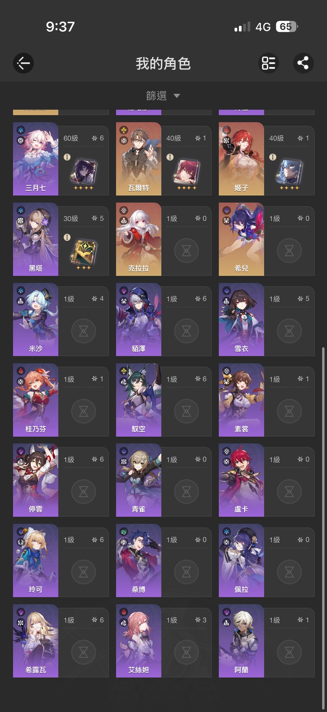Image resolution: width=327 pixels, height=712 pixels.
Task: Tap the back arrow icon
Action: [x=23, y=63]
